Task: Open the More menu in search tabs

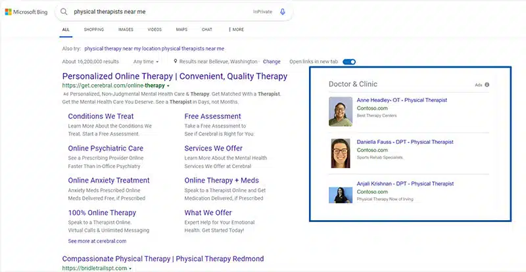Action: [x=236, y=30]
